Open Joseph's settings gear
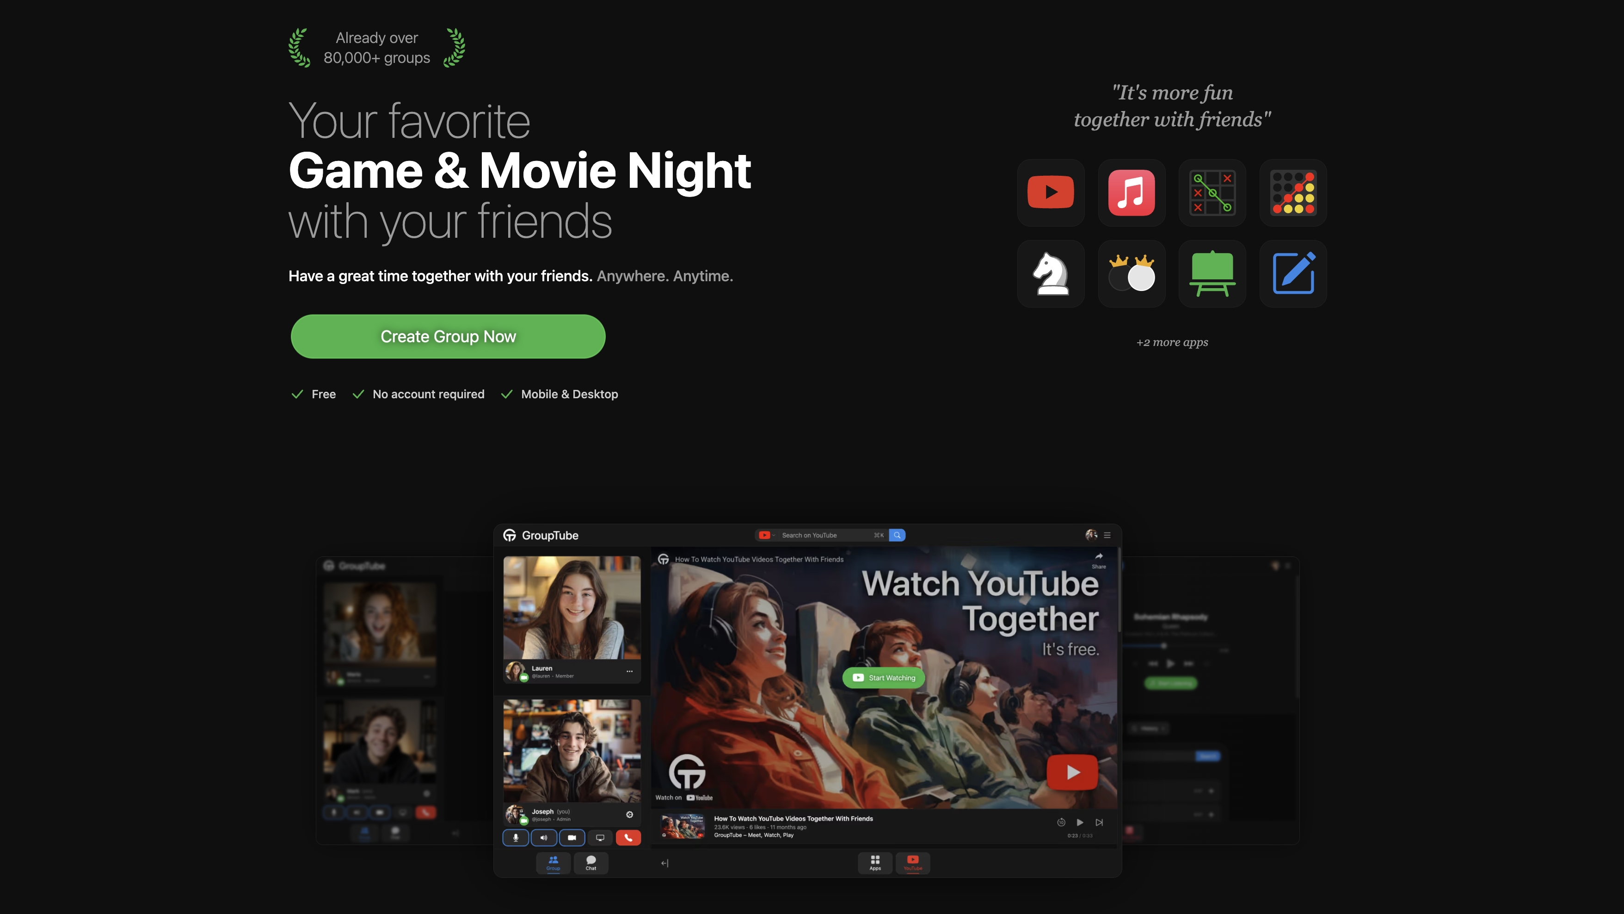This screenshot has width=1624, height=914. (x=629, y=815)
